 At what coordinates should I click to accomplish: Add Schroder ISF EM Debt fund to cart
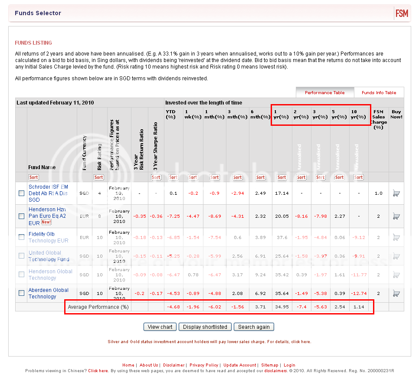396,193
